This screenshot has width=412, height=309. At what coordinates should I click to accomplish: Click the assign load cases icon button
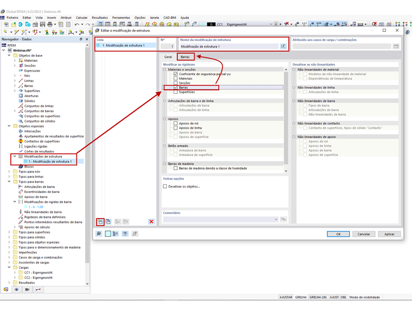point(396,46)
